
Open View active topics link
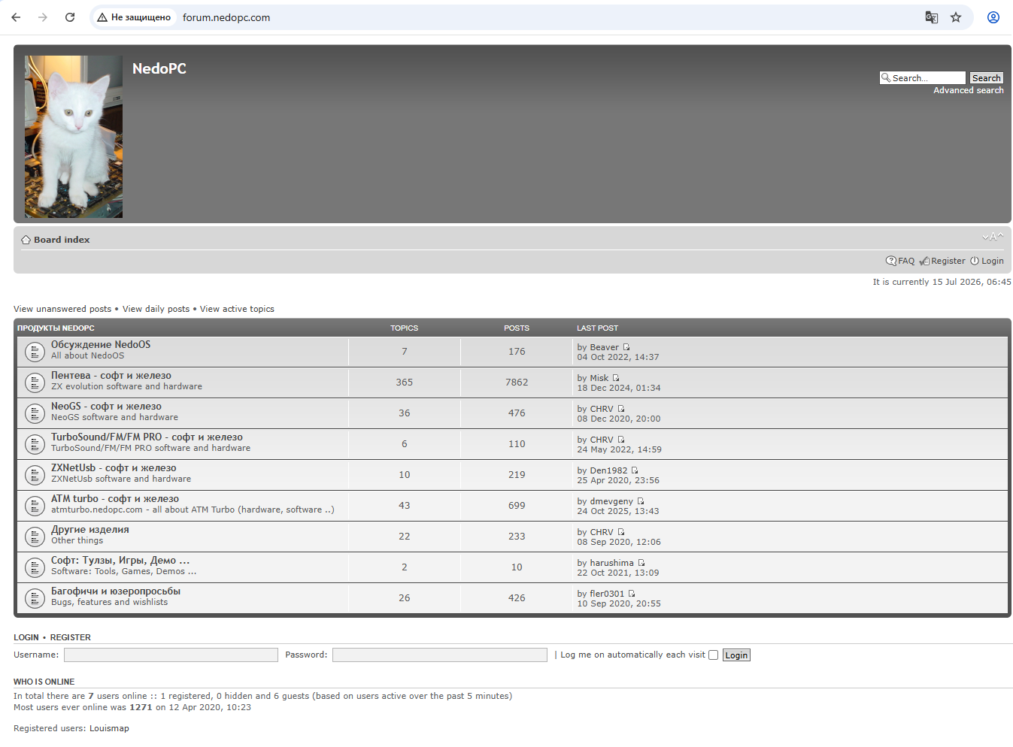[237, 309]
